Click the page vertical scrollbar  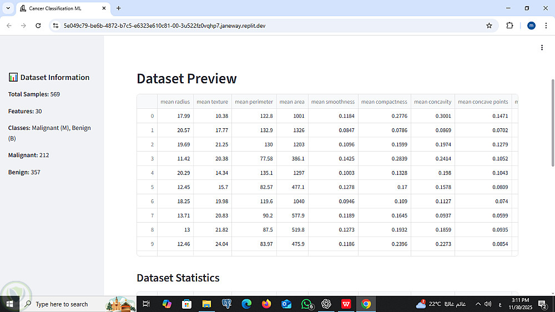point(553,123)
